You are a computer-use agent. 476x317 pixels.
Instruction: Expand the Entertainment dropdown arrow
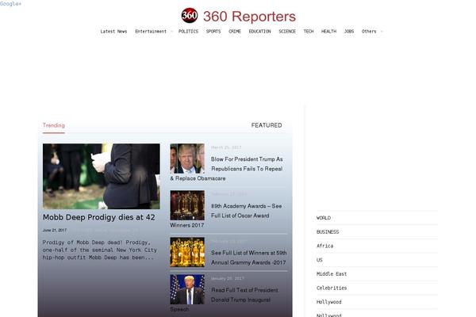pos(171,32)
